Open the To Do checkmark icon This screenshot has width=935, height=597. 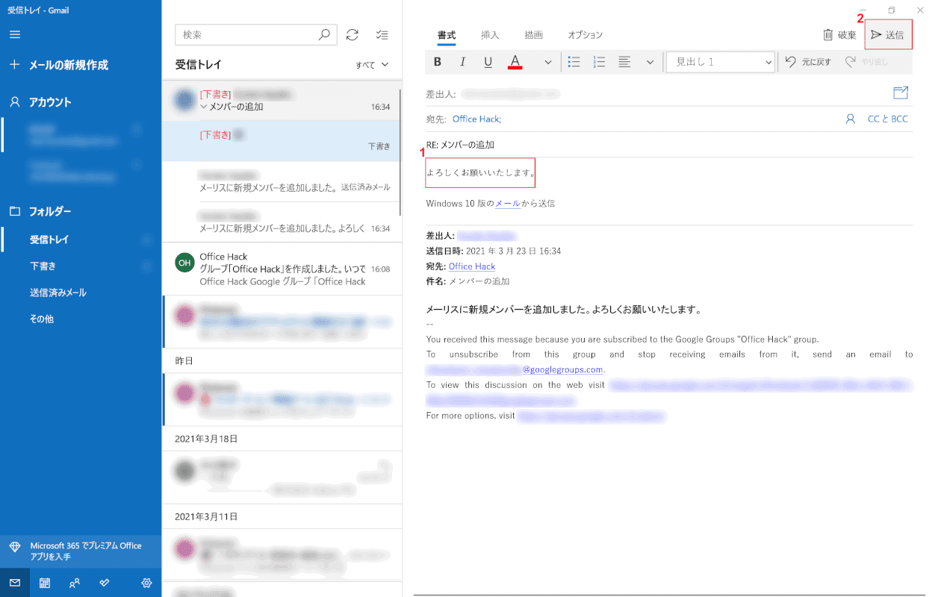(105, 583)
